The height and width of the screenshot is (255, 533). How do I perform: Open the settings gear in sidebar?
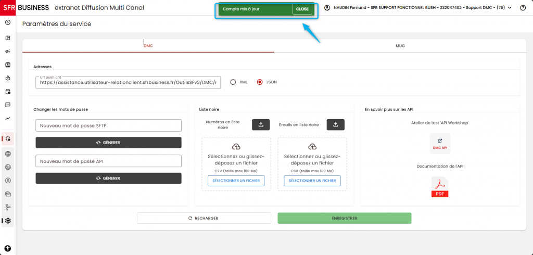pyautogui.click(x=8, y=221)
